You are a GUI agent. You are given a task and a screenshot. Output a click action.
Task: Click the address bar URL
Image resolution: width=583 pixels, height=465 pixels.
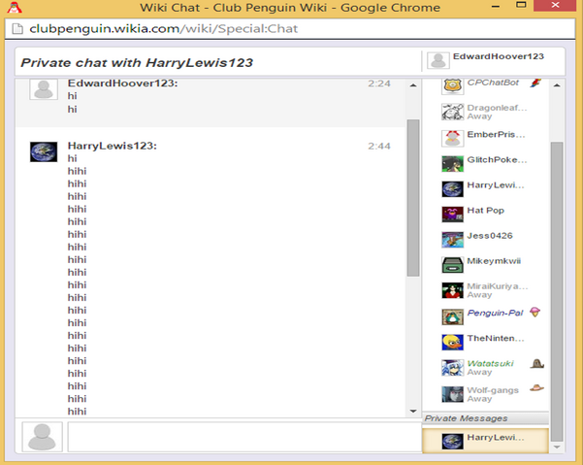point(164,29)
